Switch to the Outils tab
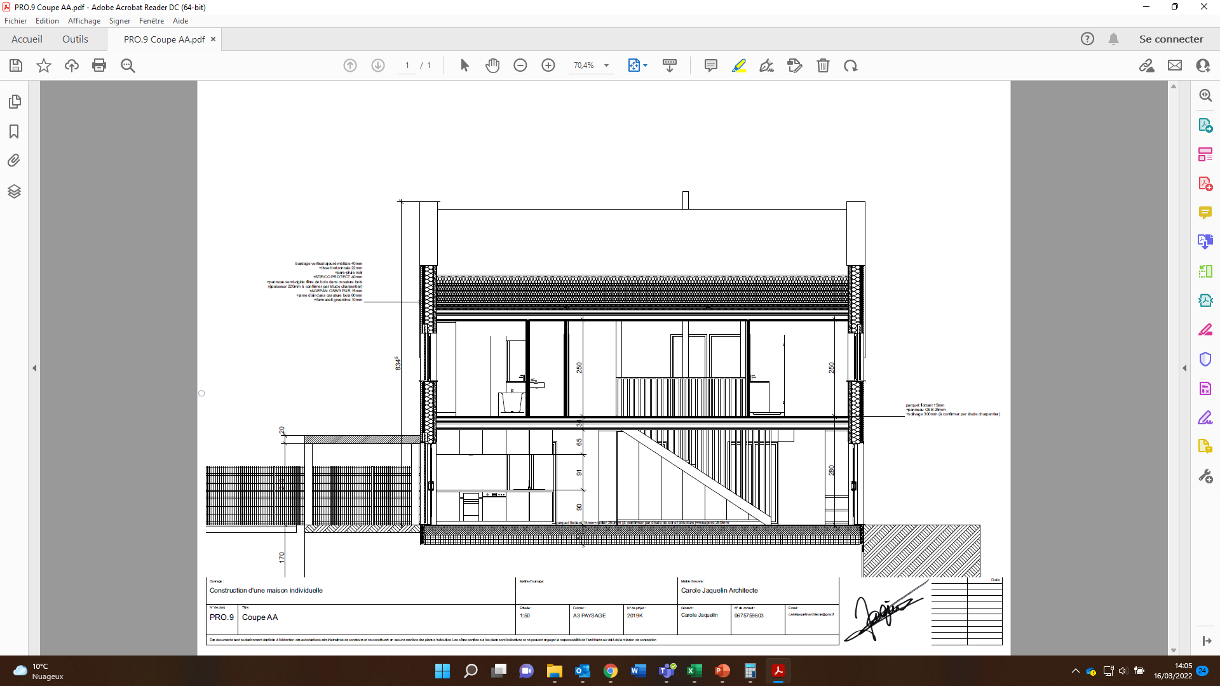The width and height of the screenshot is (1220, 686). 75,39
